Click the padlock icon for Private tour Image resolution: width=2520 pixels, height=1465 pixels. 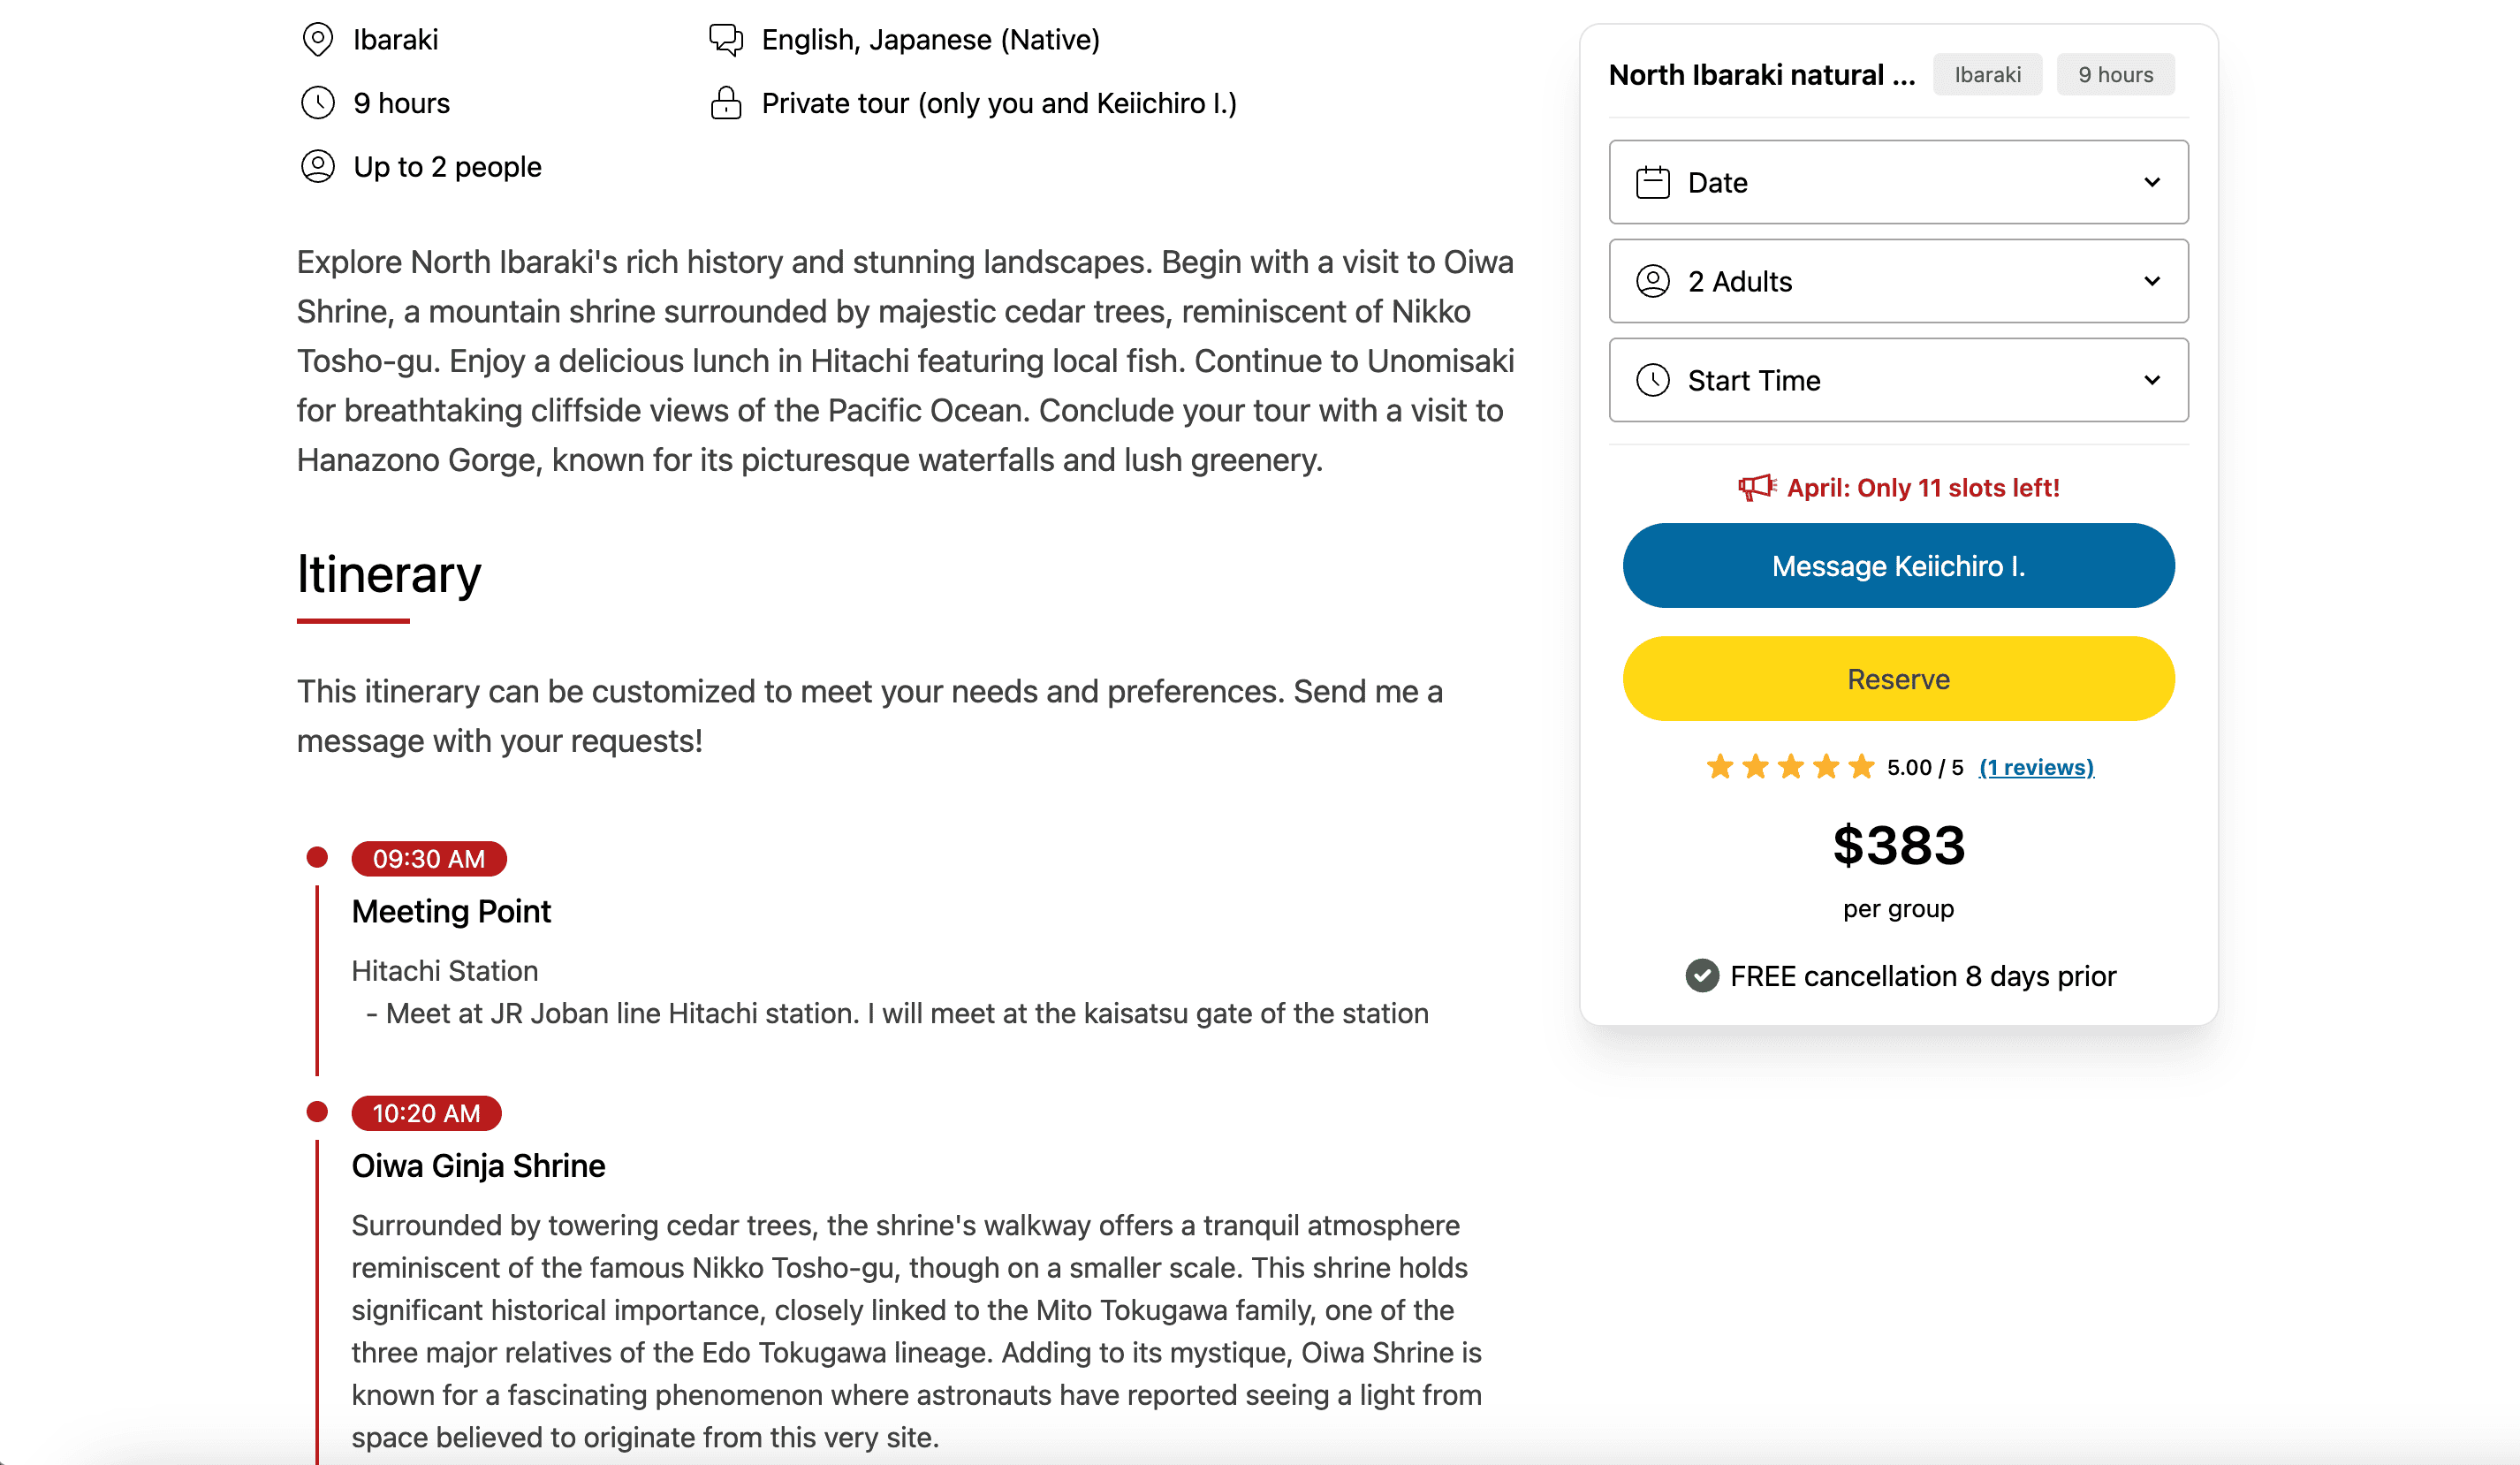point(725,103)
